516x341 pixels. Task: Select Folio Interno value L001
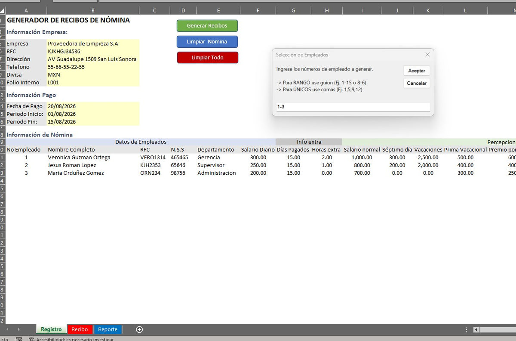coord(93,82)
